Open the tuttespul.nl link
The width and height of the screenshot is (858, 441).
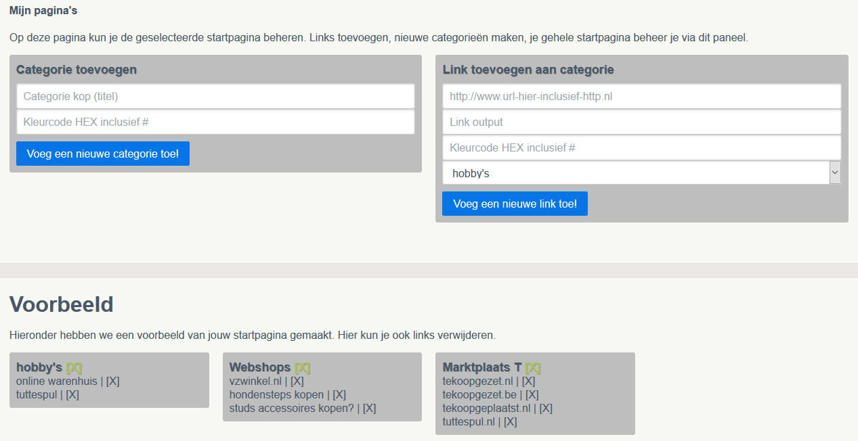469,421
